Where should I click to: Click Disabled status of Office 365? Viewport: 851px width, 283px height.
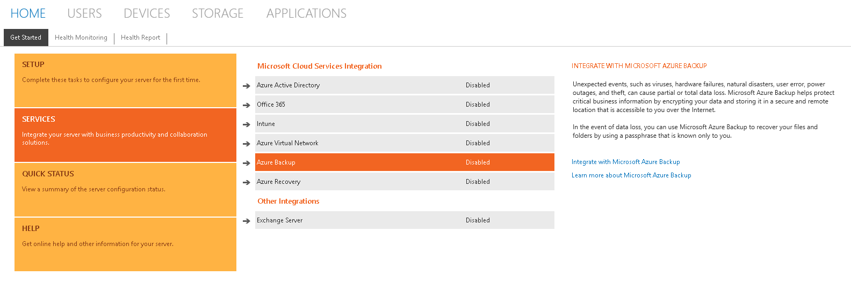coord(478,105)
